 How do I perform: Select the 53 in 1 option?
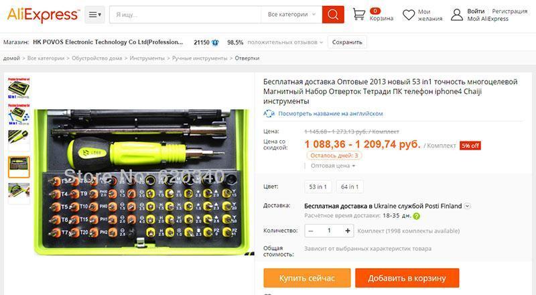click(x=318, y=186)
